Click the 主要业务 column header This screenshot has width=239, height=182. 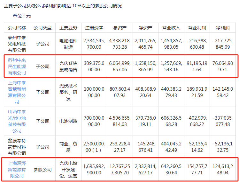tap(68, 28)
